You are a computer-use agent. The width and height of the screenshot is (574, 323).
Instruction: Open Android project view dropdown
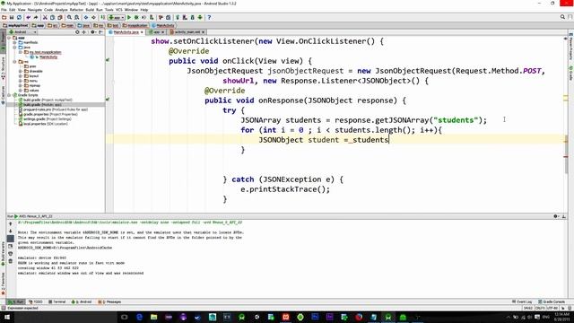pyautogui.click(x=22, y=32)
